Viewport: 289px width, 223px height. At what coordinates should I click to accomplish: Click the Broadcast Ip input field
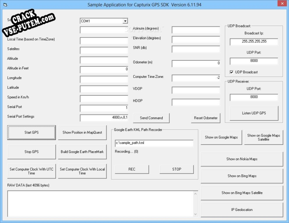click(254, 42)
